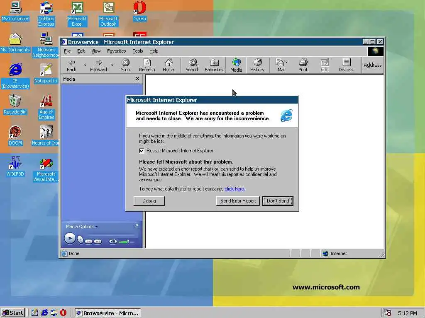This screenshot has width=425, height=318.
Task: Open the Favorites toolbar icon
Action: 214,65
